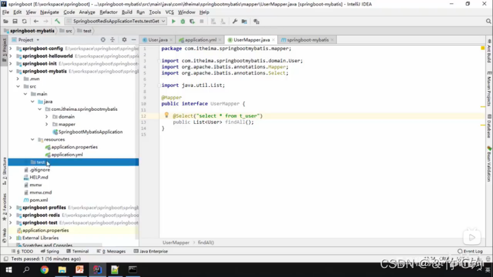The image size is (493, 277).
Task: Navigate back with the left arrow
Action: [x=36, y=21]
